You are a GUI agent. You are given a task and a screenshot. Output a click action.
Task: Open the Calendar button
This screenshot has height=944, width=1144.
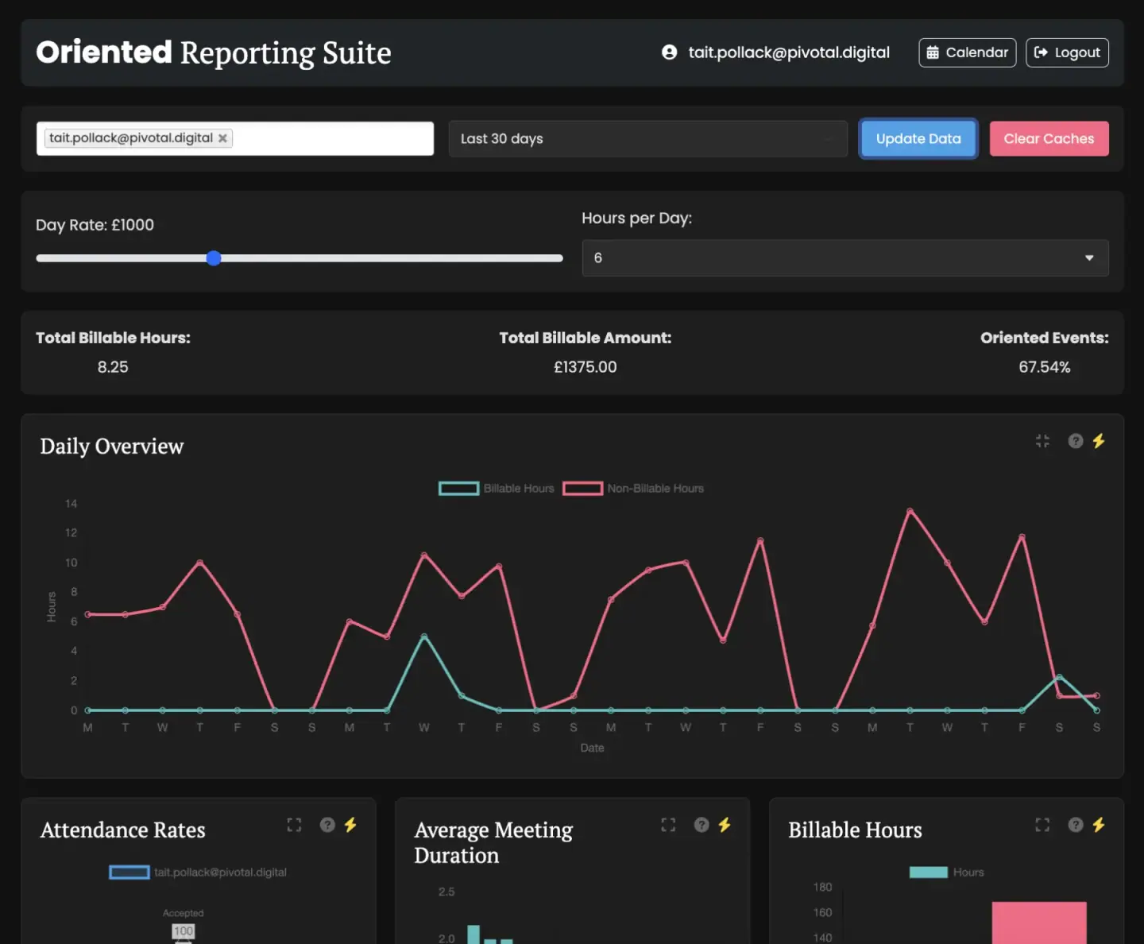(x=967, y=52)
